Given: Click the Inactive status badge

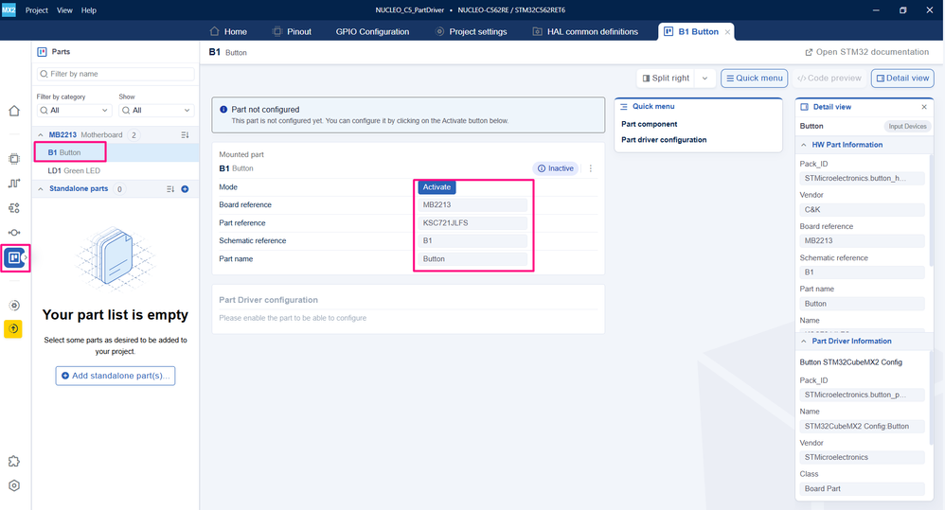Looking at the screenshot, I should (x=556, y=168).
